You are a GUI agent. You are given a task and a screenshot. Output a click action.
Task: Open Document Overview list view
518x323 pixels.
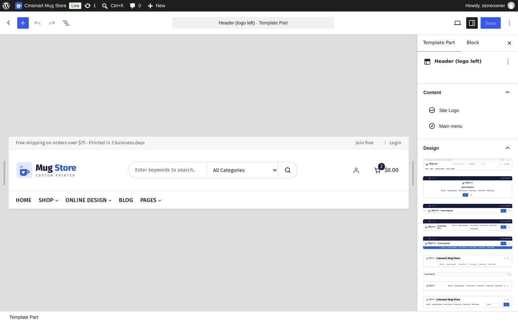[66, 23]
